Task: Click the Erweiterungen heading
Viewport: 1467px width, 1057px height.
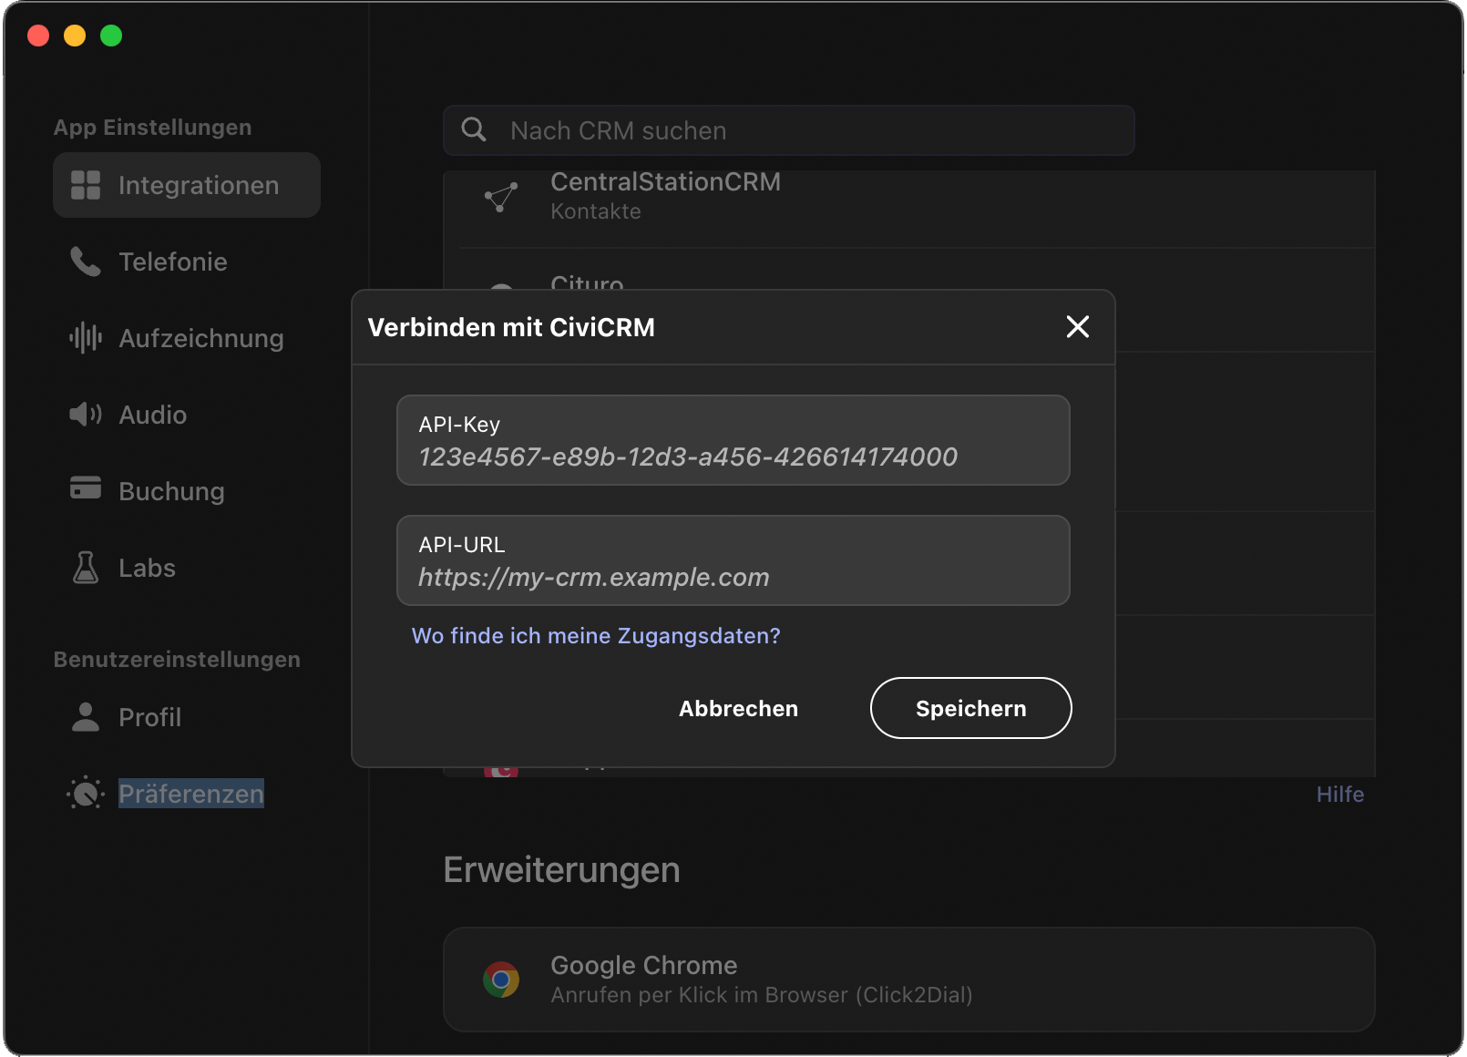Action: [x=561, y=870]
